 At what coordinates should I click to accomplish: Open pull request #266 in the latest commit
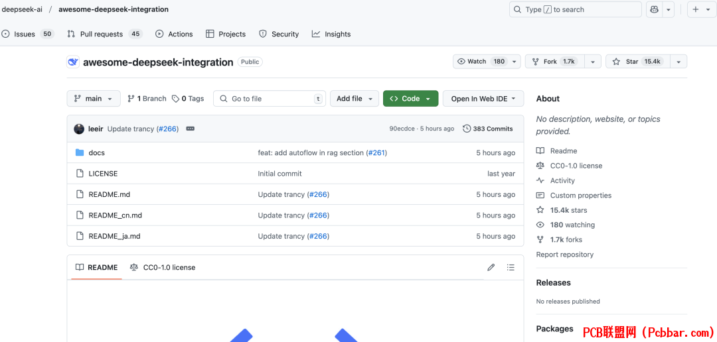[167, 129]
